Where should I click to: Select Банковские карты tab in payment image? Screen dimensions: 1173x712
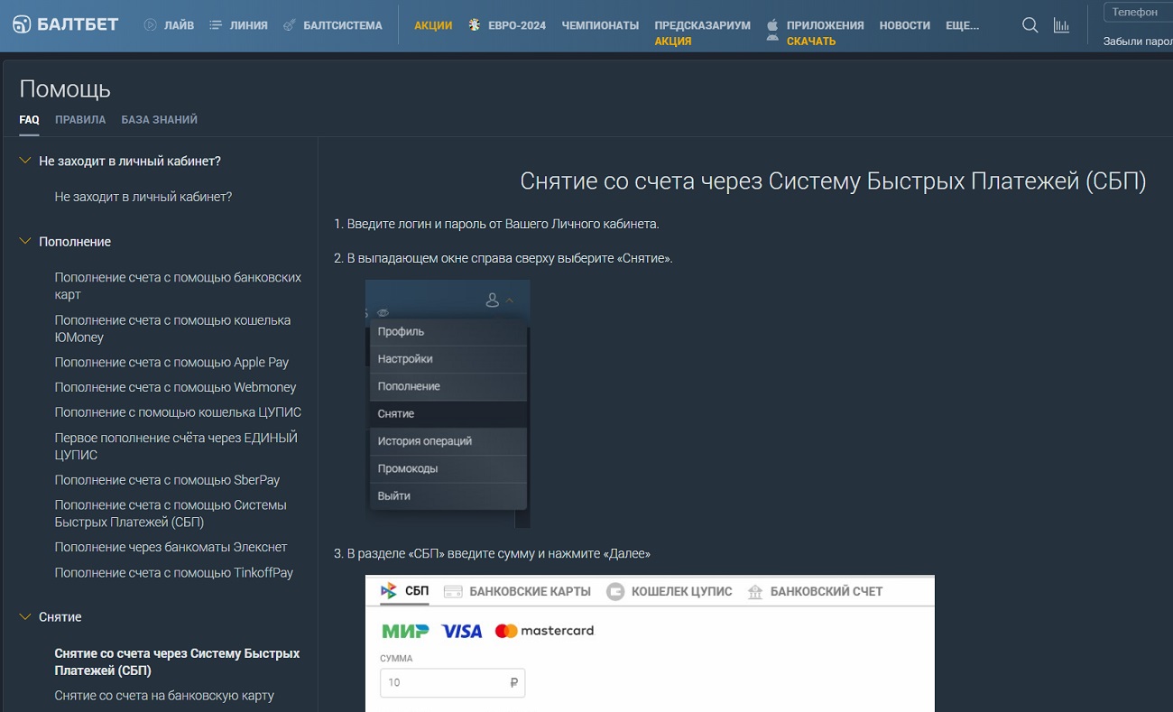(517, 592)
